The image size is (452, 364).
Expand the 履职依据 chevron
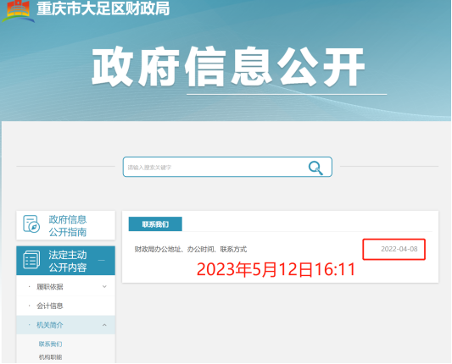coord(104,287)
